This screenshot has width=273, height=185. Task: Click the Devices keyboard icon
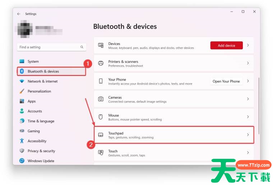[101, 45]
